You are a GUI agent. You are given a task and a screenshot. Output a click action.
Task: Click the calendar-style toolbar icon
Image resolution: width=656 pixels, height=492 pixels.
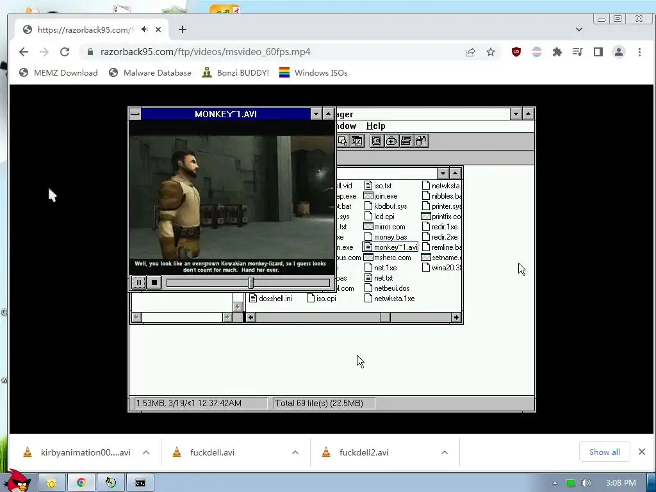click(x=357, y=141)
